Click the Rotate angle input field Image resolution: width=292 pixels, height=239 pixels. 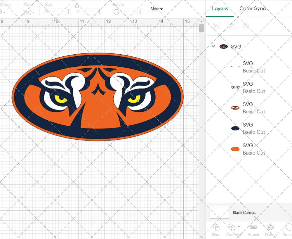coord(130,12)
